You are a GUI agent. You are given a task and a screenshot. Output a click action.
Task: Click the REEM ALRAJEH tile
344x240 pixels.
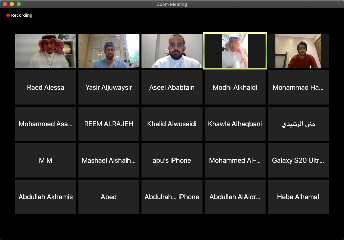[x=109, y=124]
